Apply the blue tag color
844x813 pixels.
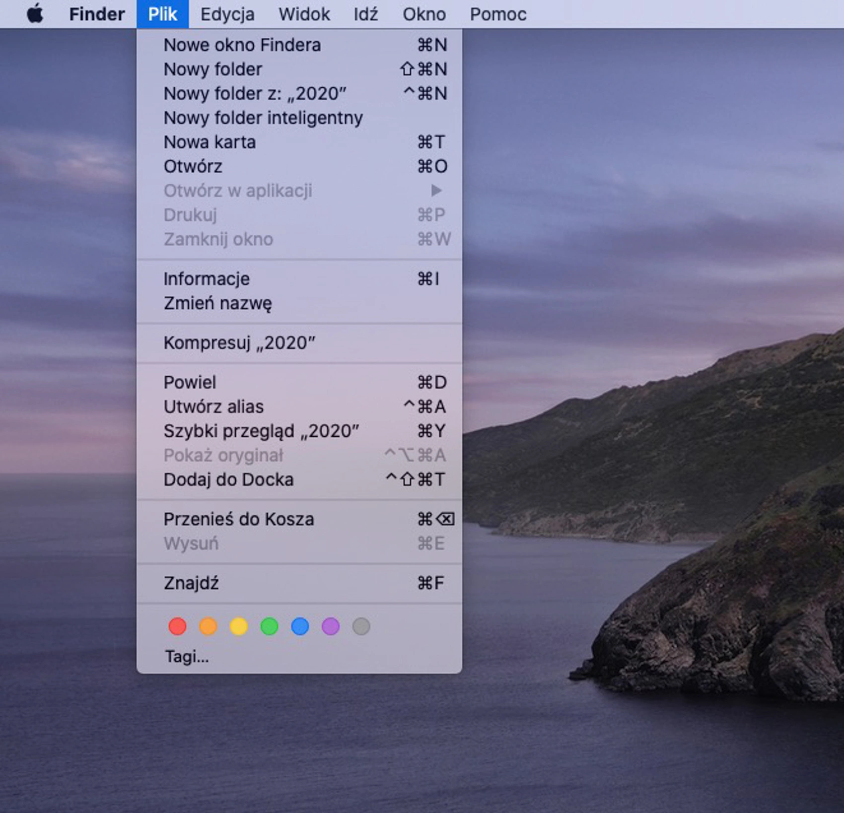click(x=300, y=626)
